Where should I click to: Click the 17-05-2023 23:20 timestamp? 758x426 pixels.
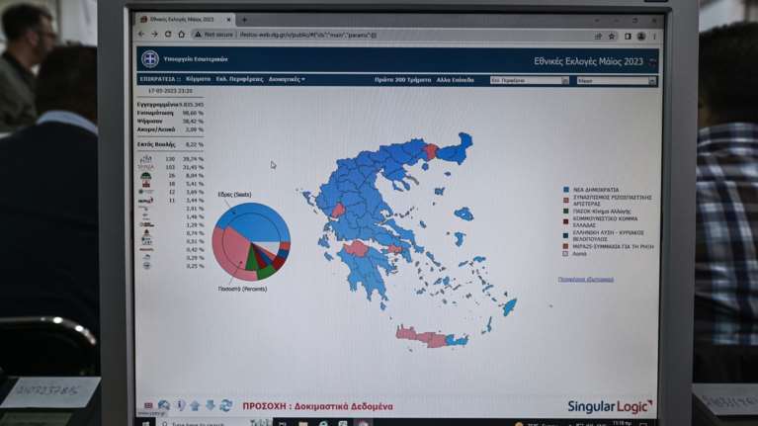[170, 91]
